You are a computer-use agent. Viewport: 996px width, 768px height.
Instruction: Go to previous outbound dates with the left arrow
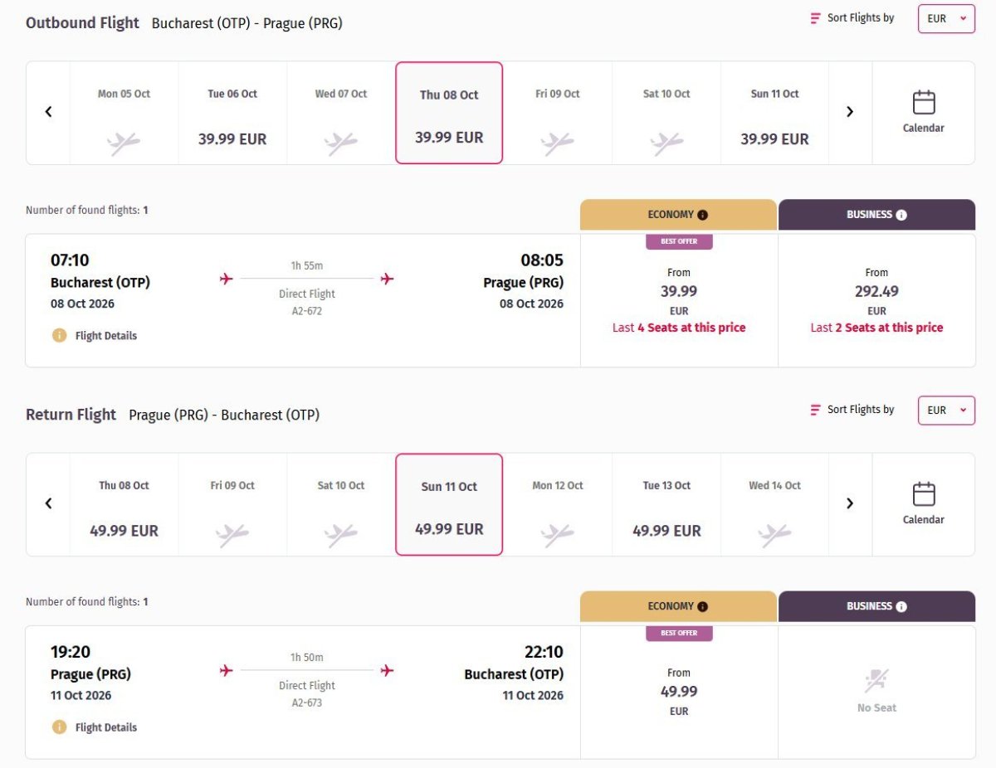(48, 112)
